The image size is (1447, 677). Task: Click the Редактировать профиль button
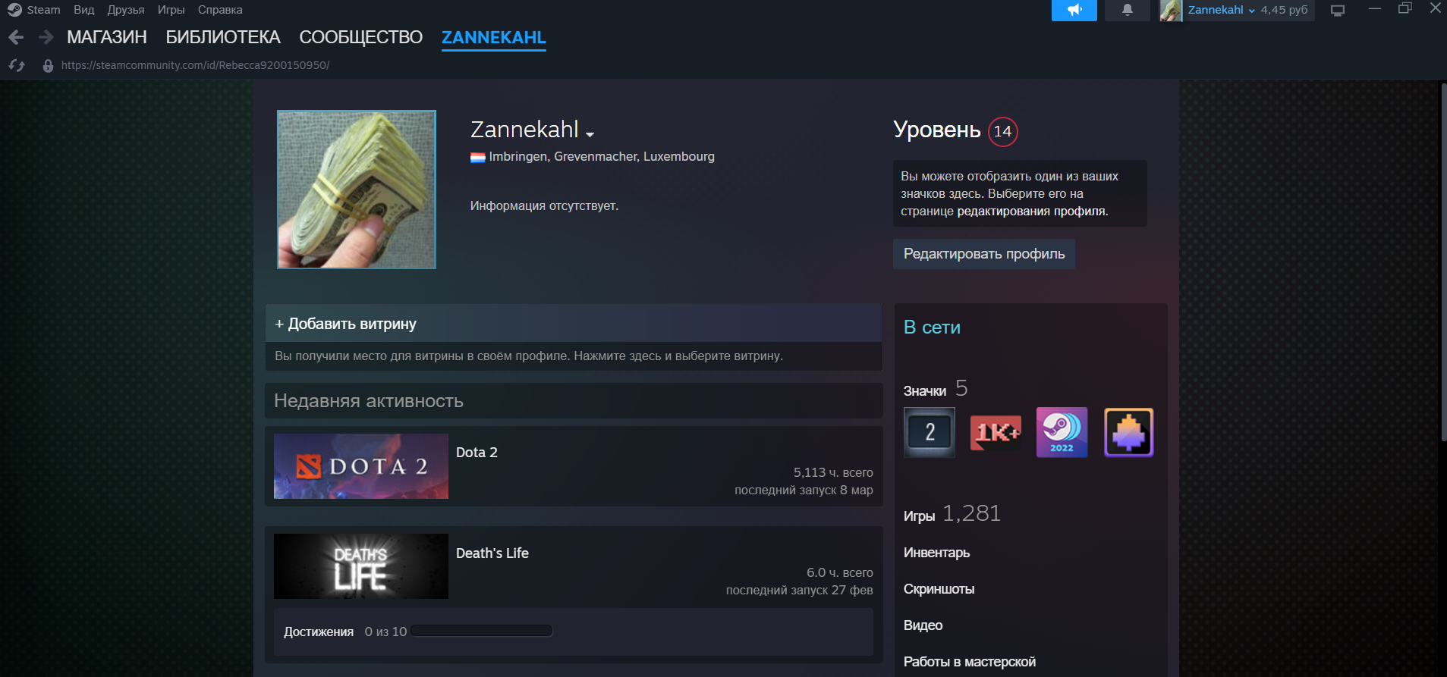coord(983,254)
